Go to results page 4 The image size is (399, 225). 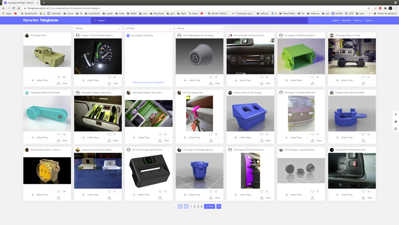click(202, 206)
